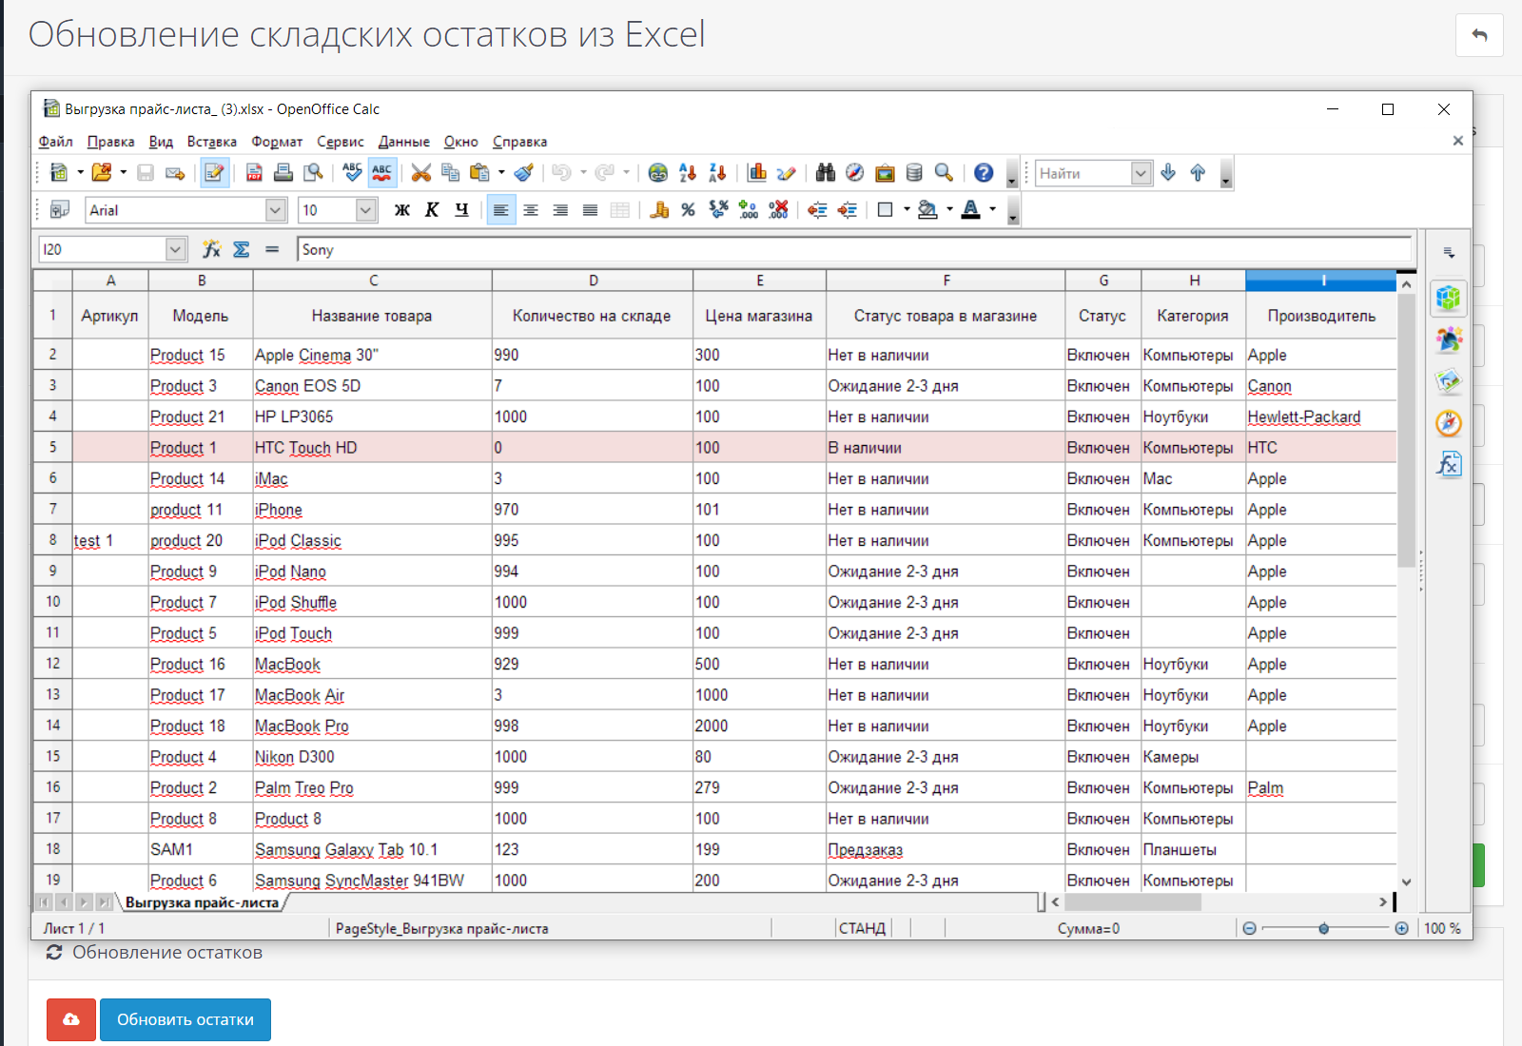Image resolution: width=1522 pixels, height=1046 pixels.
Task: Toggle Align Right
Action: click(x=560, y=210)
